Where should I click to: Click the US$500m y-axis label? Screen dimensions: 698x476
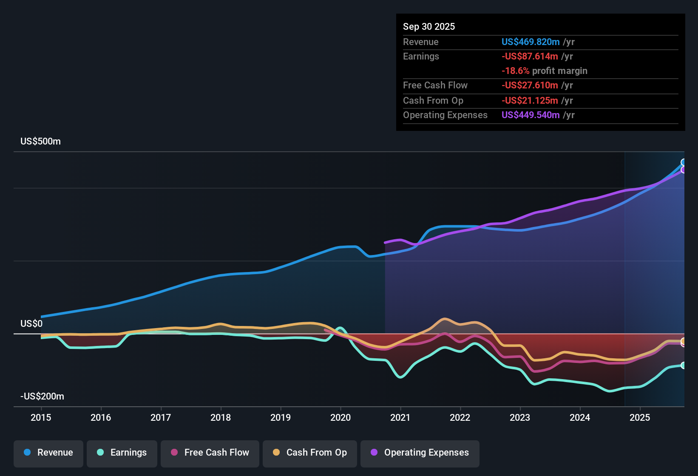click(x=40, y=141)
